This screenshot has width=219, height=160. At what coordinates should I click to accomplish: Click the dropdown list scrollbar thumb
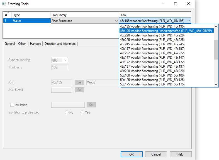(216, 50)
